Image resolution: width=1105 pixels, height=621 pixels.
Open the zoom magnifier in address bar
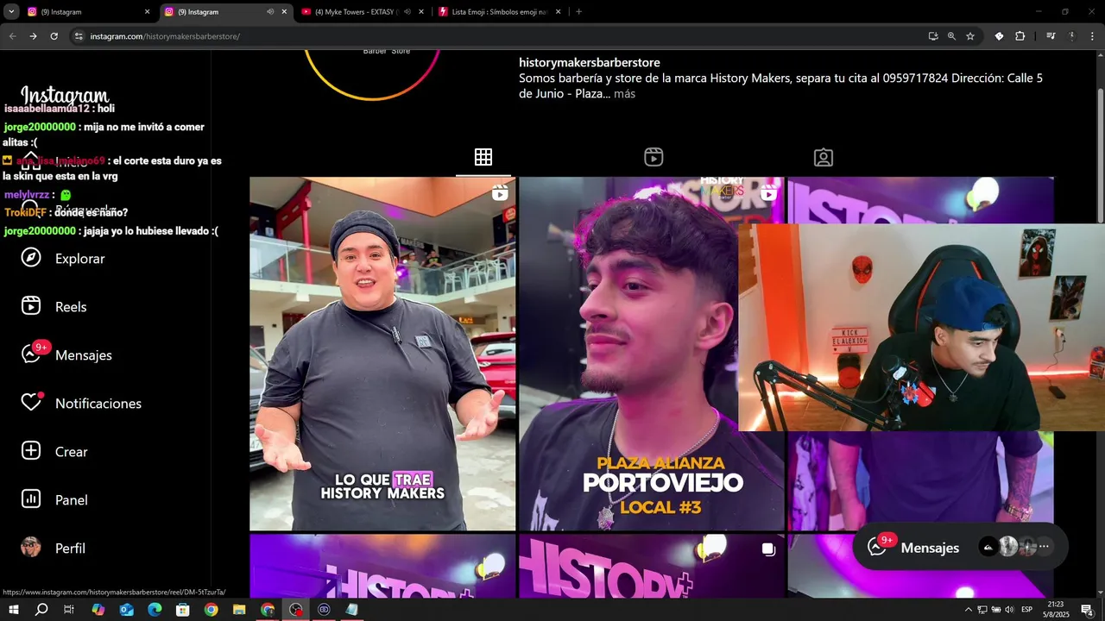(951, 36)
